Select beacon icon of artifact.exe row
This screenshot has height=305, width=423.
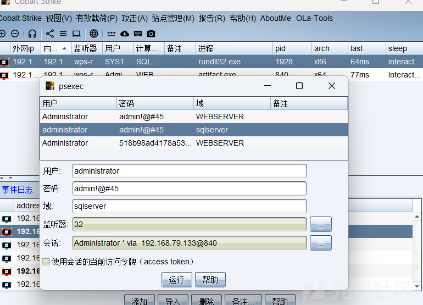pos(4,75)
